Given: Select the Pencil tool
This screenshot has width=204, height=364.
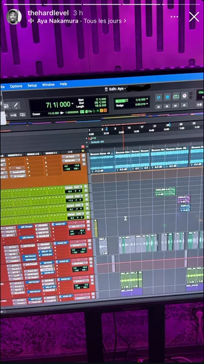Looking at the screenshot, I should [x=16, y=106].
